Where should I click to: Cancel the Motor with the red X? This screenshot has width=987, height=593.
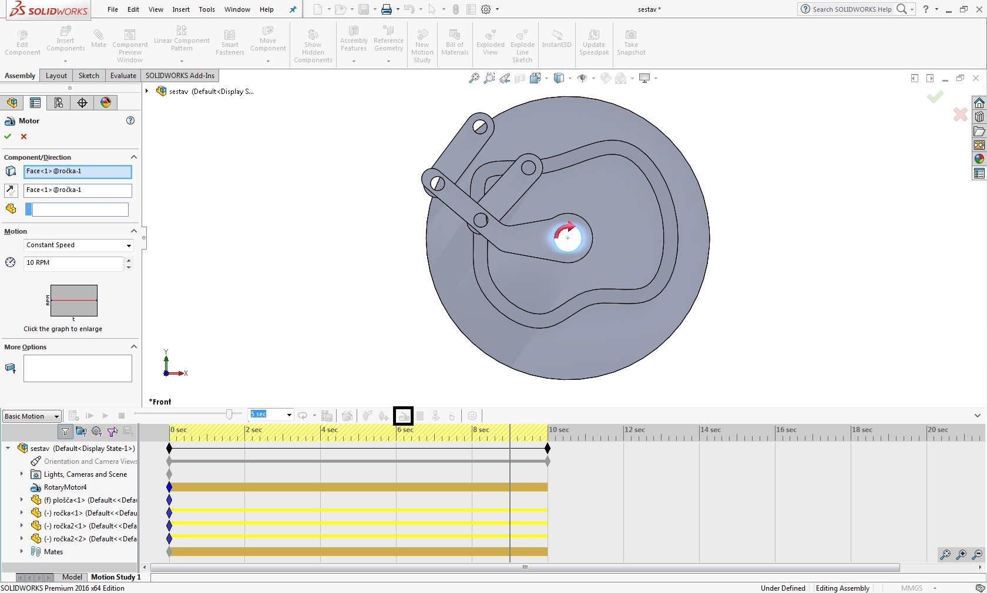[x=24, y=136]
